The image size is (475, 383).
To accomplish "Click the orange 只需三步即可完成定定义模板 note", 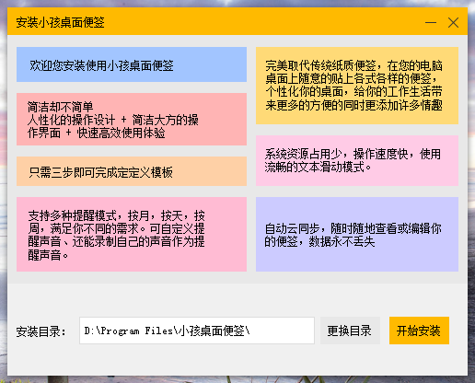I will [x=132, y=171].
